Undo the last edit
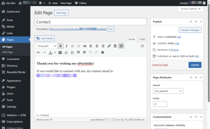Image resolution: width=210 pixels, height=129 pixels. tap(91, 53)
